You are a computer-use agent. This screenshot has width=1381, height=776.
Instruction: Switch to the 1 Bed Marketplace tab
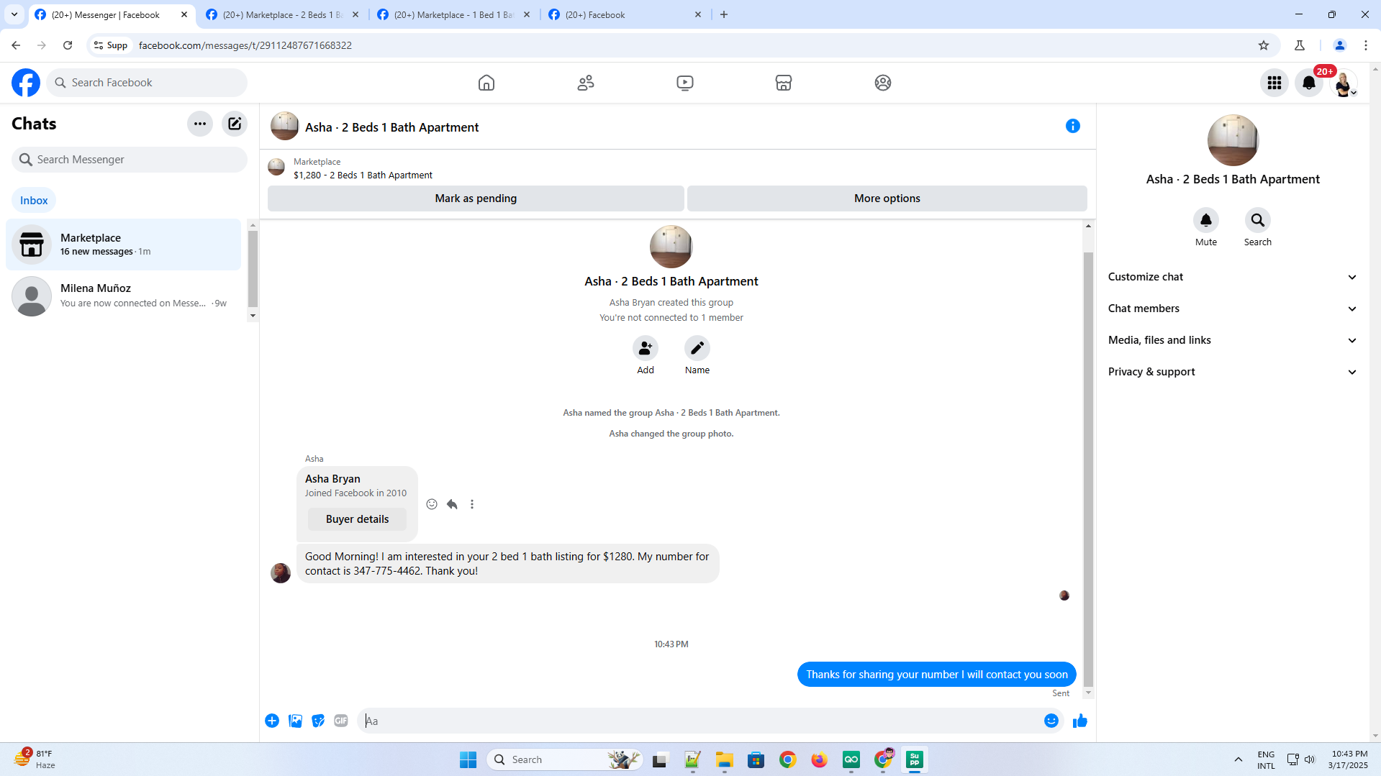coord(453,14)
